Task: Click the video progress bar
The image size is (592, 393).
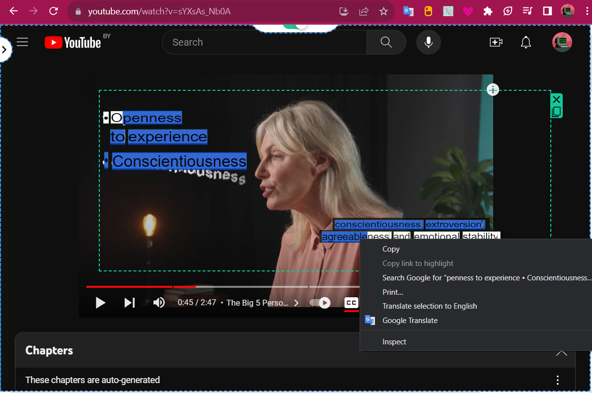Action: (x=223, y=287)
